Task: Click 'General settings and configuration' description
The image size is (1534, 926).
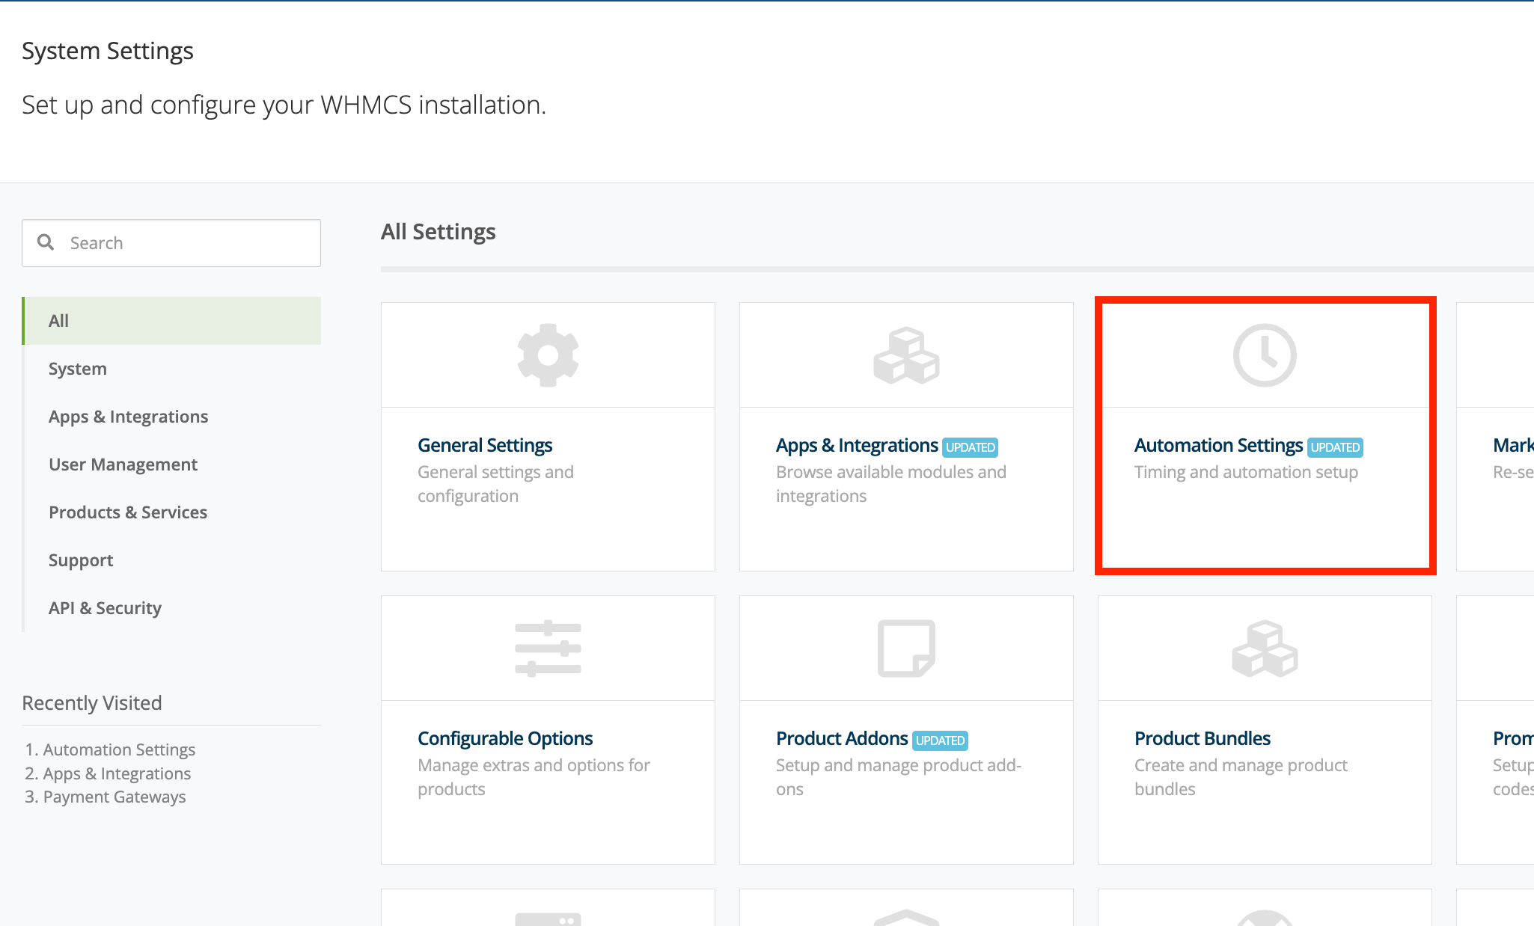Action: coord(495,484)
